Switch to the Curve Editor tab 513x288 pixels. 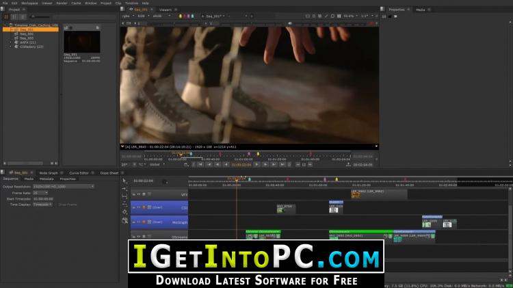click(x=79, y=173)
